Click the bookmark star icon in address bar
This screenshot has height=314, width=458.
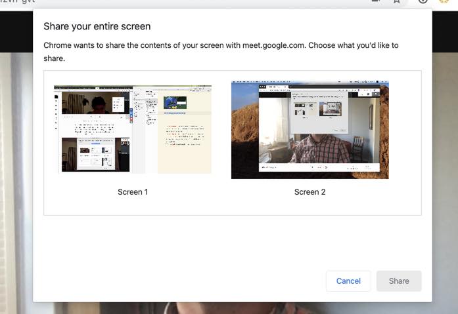coord(396,1)
